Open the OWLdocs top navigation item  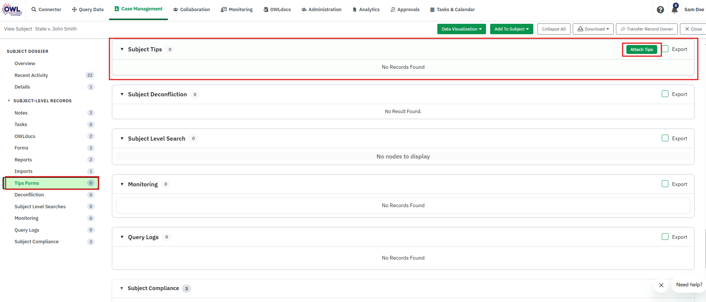point(277,10)
